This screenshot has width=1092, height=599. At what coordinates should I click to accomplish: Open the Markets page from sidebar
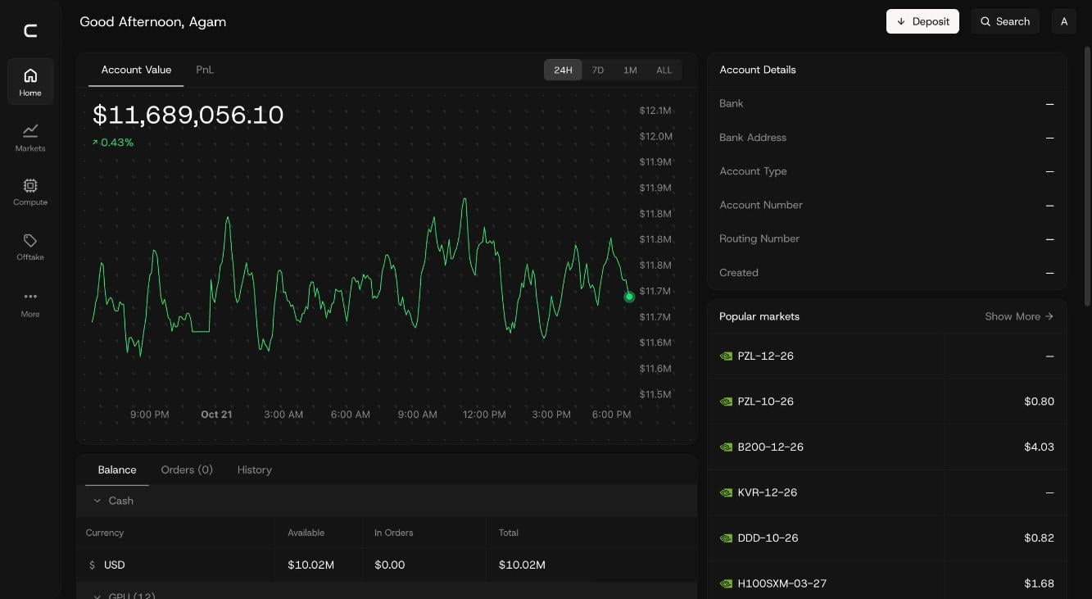[30, 137]
